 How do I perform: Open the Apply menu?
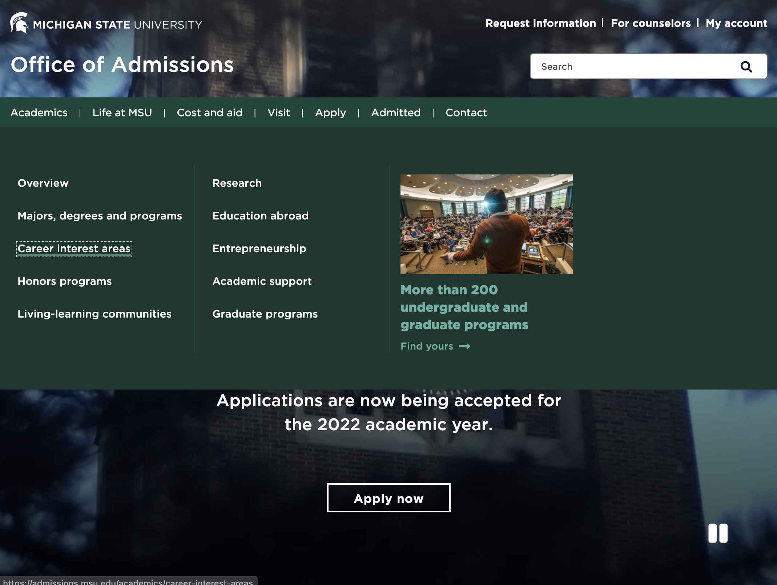coord(330,113)
